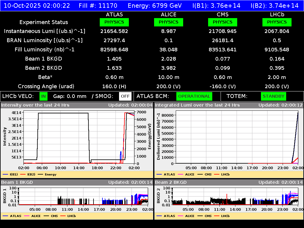Image resolution: width=304 pixels, height=228 pixels.
Task: Click the Updated: 02:00:14 timestamp on Beam 1 BKGD
Action: point(131,182)
